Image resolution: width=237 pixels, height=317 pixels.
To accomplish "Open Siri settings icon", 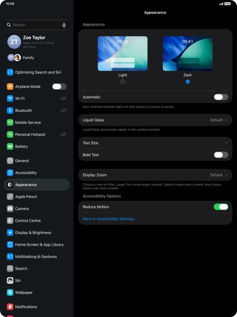I will (x=10, y=280).
